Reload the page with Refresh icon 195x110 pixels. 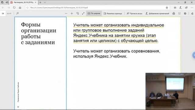click(14, 8)
